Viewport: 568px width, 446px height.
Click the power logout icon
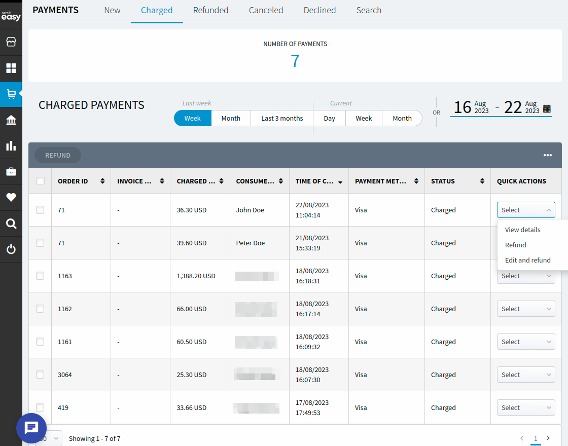click(11, 249)
